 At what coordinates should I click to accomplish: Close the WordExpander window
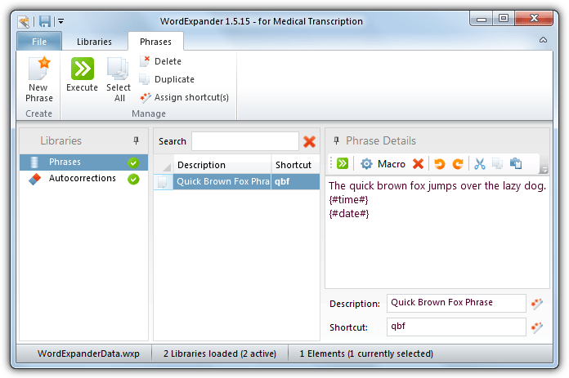click(x=534, y=18)
